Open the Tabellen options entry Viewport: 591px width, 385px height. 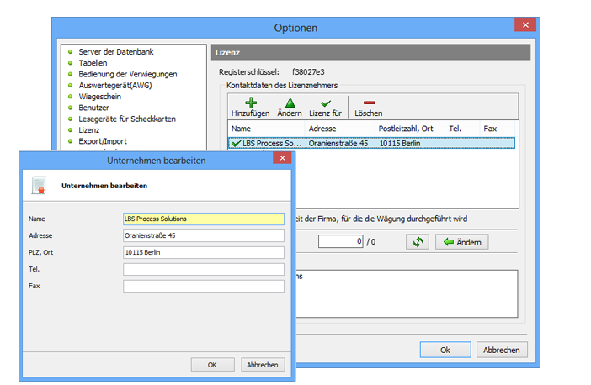[93, 63]
